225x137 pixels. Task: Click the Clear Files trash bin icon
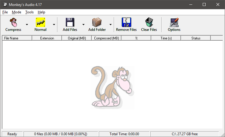click(x=149, y=22)
